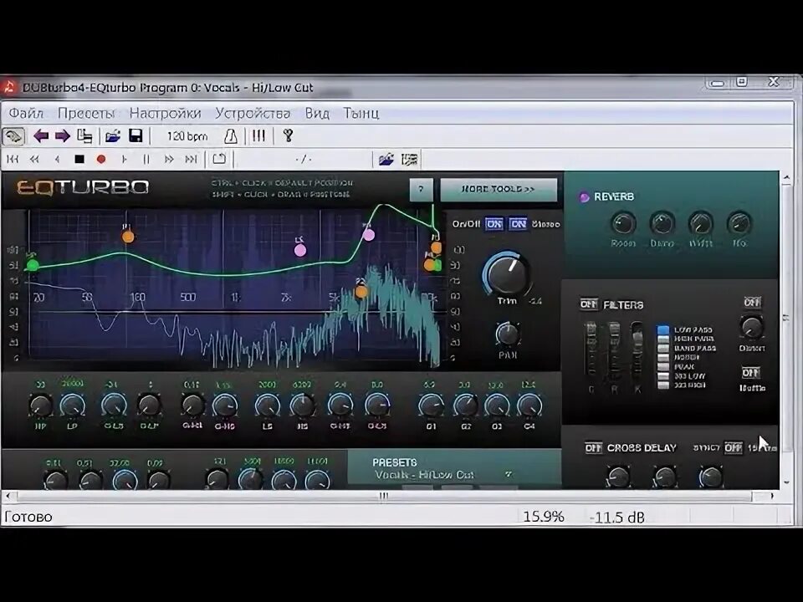Click the Reverb Room knob
Viewport: 803px width, 602px height.
[623, 223]
